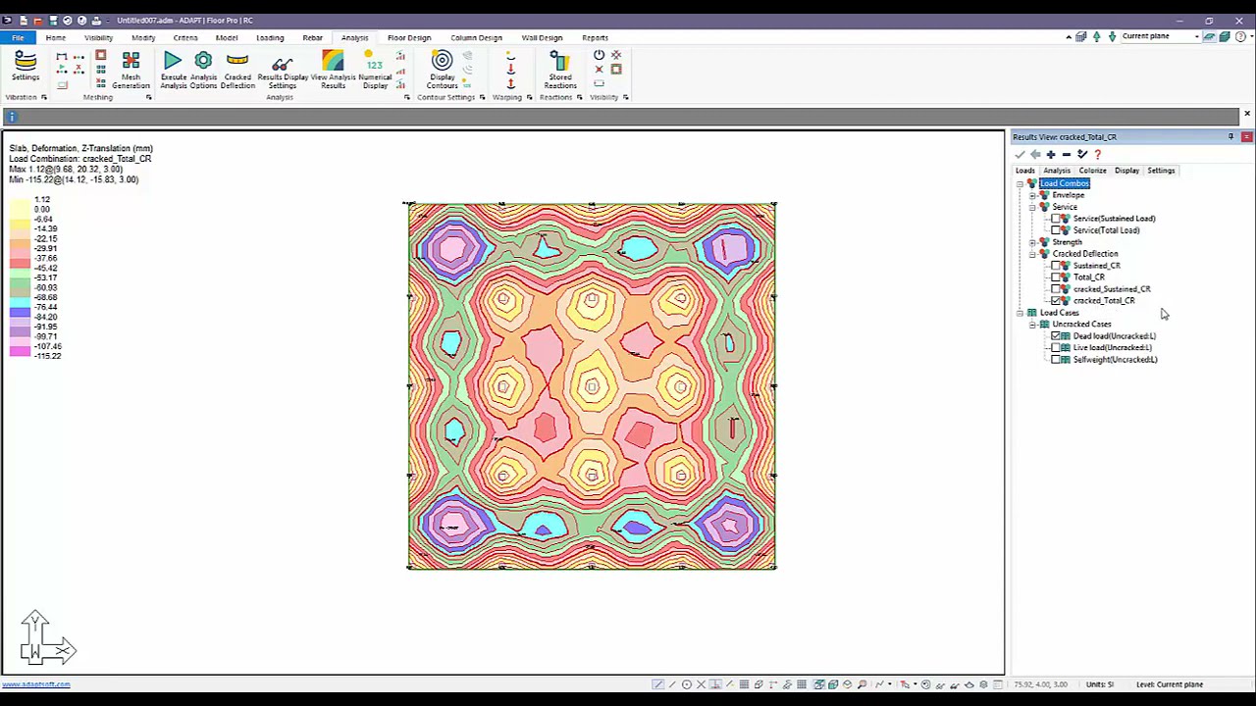
Task: Run Execute Analysis
Action: pyautogui.click(x=173, y=71)
